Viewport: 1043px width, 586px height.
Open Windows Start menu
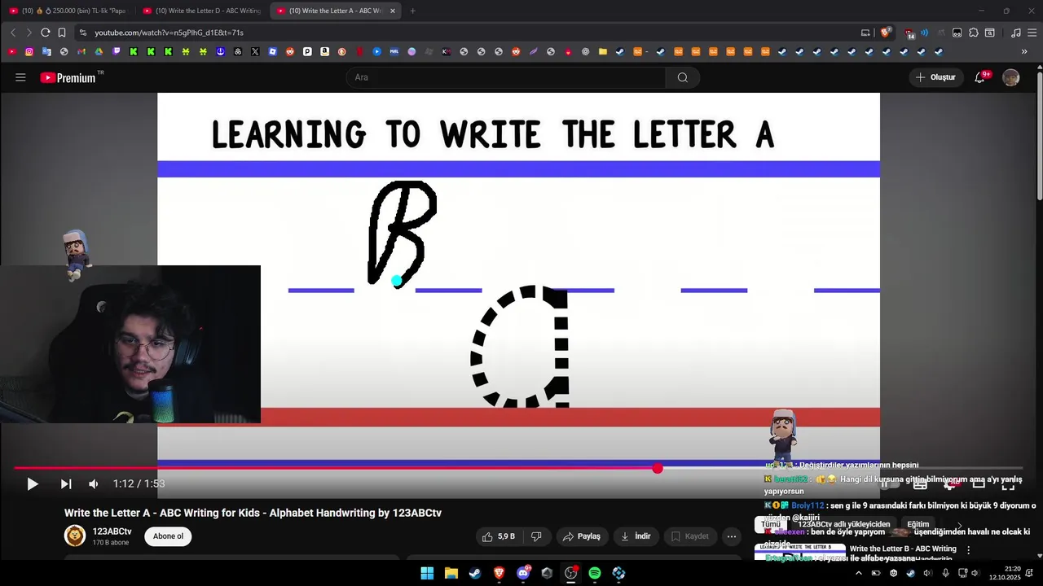coord(427,573)
